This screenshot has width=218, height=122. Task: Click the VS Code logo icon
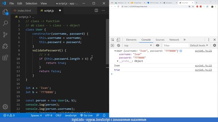(4, 3)
